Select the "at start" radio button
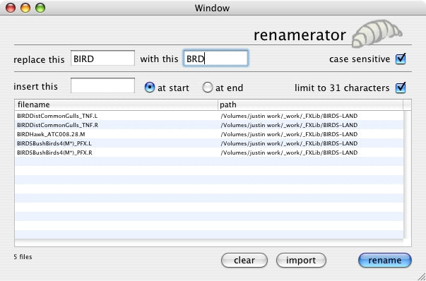Screen dimensions: 426x281 [x=150, y=88]
